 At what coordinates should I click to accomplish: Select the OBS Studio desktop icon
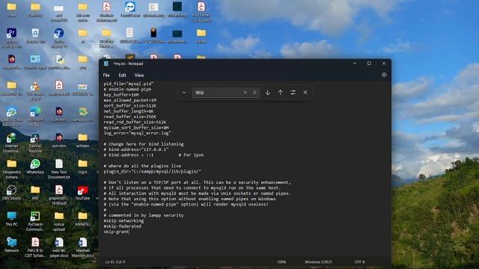(x=12, y=193)
